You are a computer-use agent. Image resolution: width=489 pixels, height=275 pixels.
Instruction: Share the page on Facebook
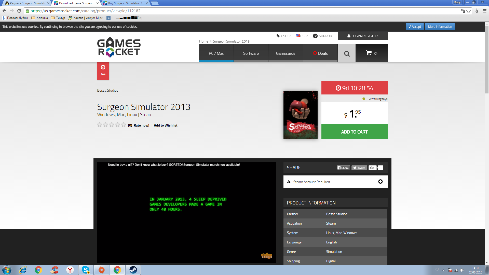pyautogui.click(x=343, y=168)
